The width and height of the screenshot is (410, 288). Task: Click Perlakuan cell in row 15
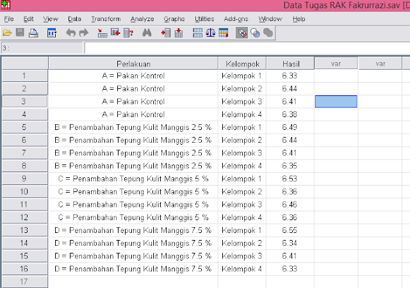133,256
